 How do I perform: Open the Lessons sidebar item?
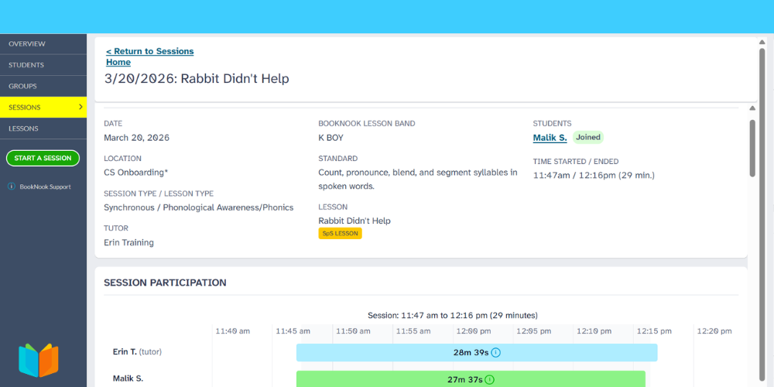point(43,128)
